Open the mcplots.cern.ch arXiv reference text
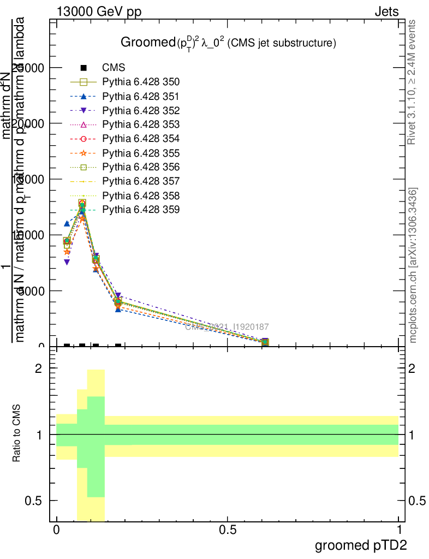This screenshot has width=429, height=559. click(414, 265)
